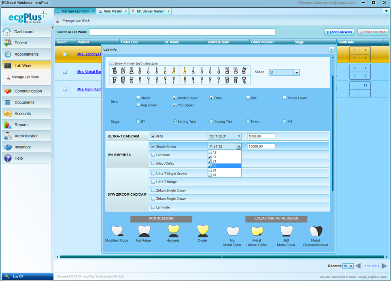This screenshot has width=391, height=281.
Task: Select the Ovate pontic design icon
Action: 202,231
